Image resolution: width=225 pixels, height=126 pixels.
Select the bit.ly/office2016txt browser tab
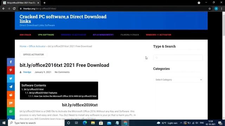point(21,3)
